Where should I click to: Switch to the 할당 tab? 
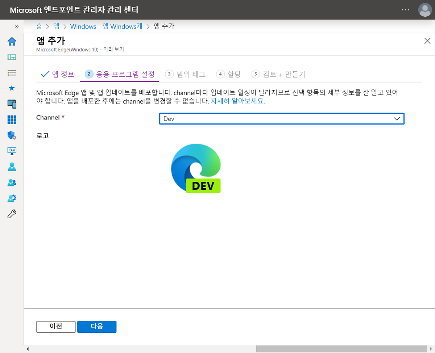[x=228, y=74]
